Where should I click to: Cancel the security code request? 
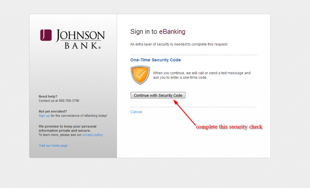pos(136,112)
